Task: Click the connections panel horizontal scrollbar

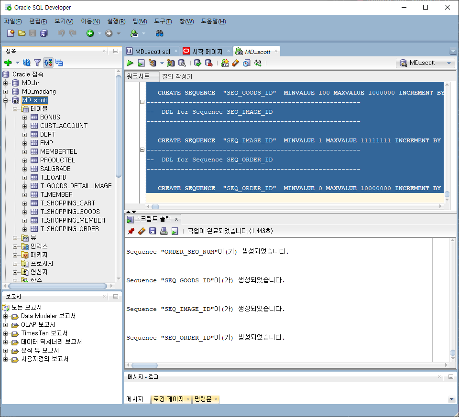Action: tap(58, 286)
